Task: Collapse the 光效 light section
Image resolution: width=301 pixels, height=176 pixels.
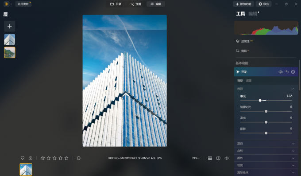Action: click(293, 89)
